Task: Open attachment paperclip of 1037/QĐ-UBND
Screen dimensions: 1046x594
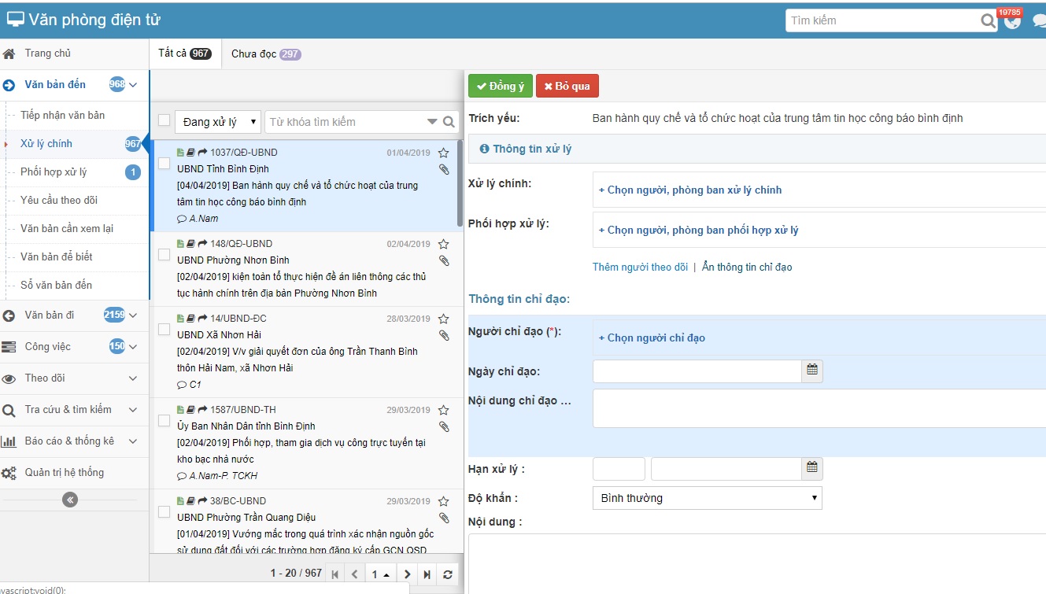Action: pos(444,169)
